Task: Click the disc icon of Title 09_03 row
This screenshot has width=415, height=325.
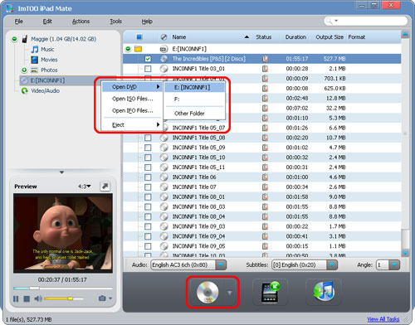Action: point(164,226)
